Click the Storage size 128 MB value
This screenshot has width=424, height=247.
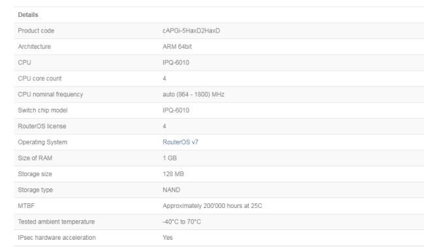[x=173, y=174]
